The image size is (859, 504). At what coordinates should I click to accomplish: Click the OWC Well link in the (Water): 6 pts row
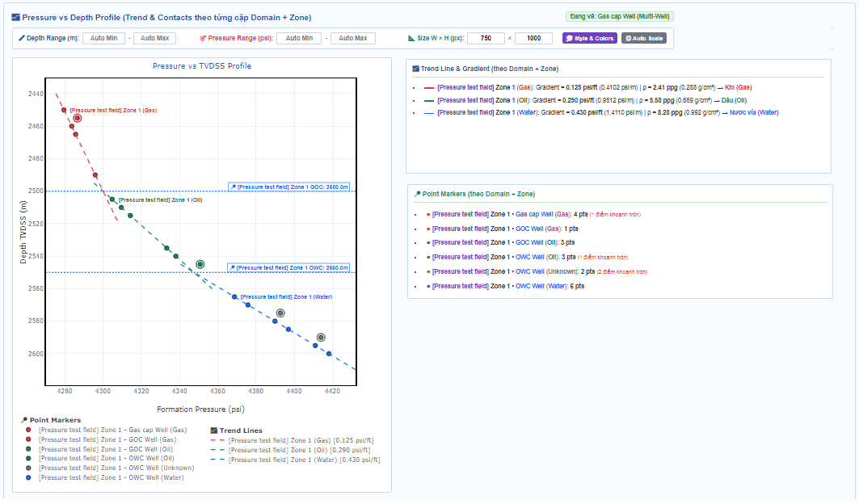[x=530, y=286]
